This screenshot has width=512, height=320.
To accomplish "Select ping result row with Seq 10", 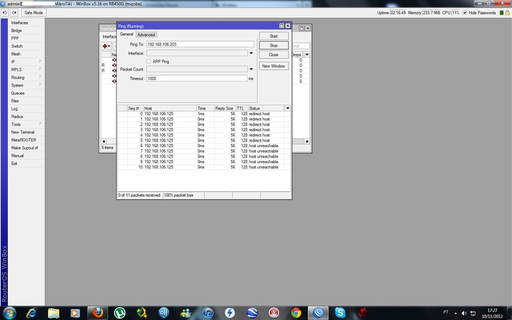I will point(204,167).
